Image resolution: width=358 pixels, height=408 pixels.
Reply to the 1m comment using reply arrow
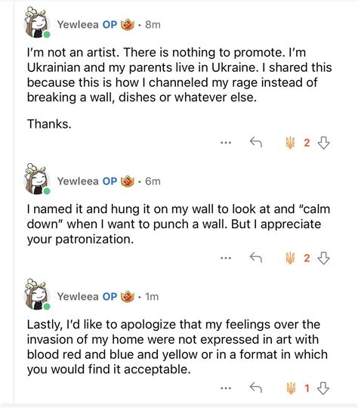pyautogui.click(x=256, y=388)
